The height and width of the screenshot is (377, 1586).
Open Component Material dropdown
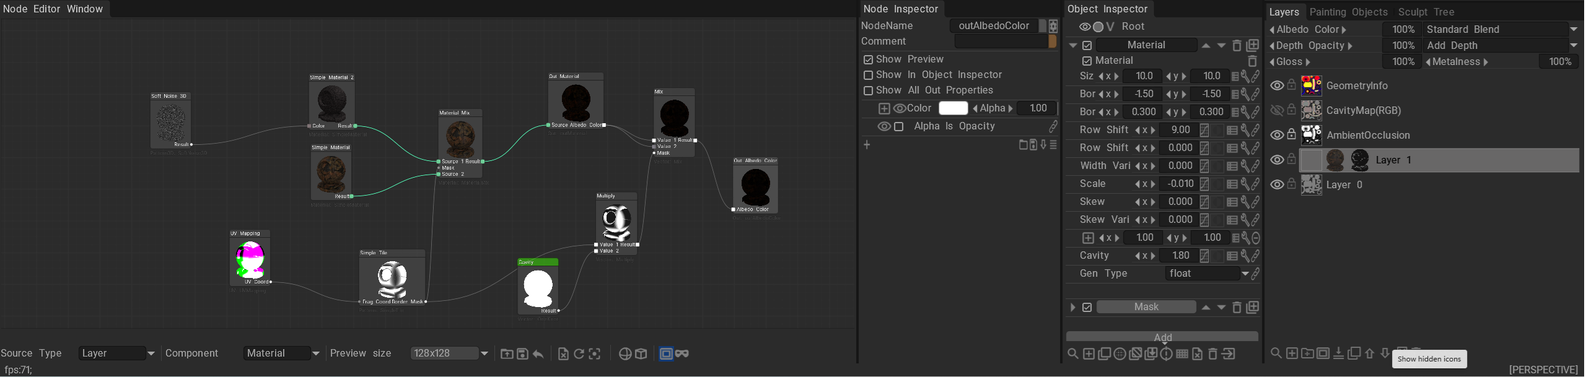pos(282,353)
